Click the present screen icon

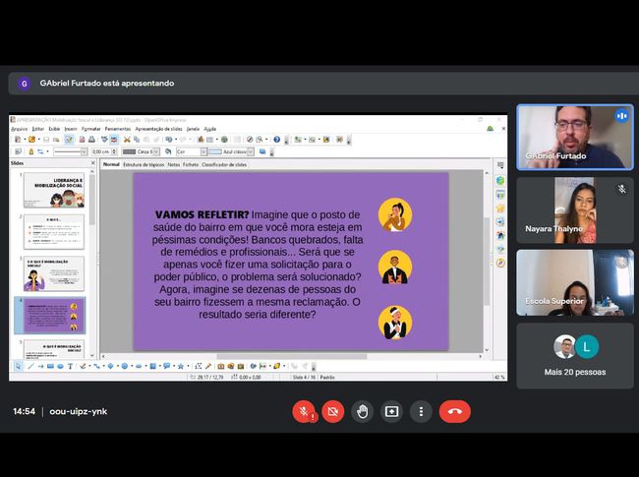(391, 411)
